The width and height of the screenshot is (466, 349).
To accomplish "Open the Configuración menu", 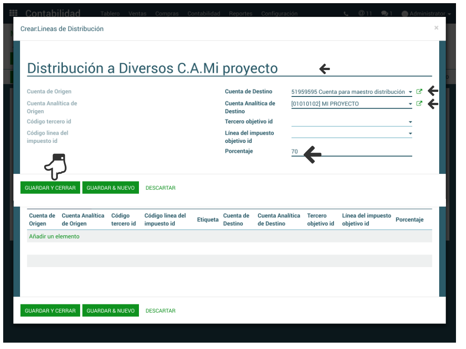I will tap(279, 14).
